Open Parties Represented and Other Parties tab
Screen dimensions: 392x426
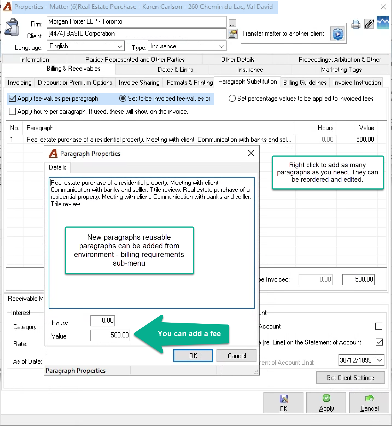(x=135, y=59)
